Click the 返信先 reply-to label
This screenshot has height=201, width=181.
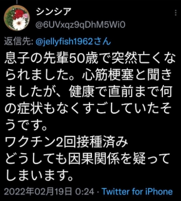pos(18,41)
